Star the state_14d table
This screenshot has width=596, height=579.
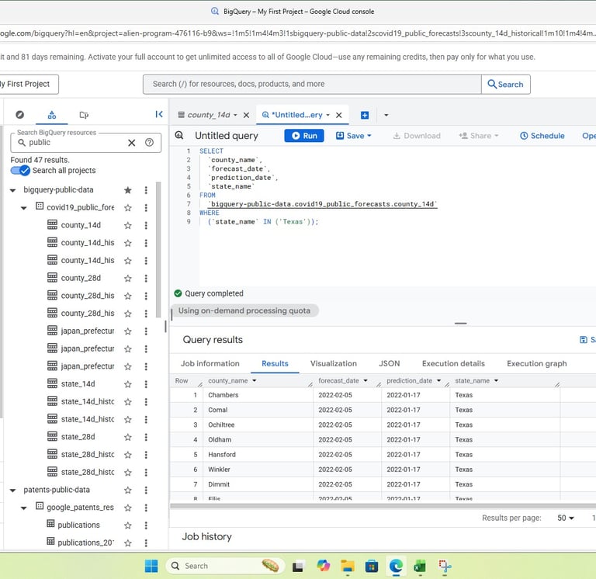tap(128, 384)
